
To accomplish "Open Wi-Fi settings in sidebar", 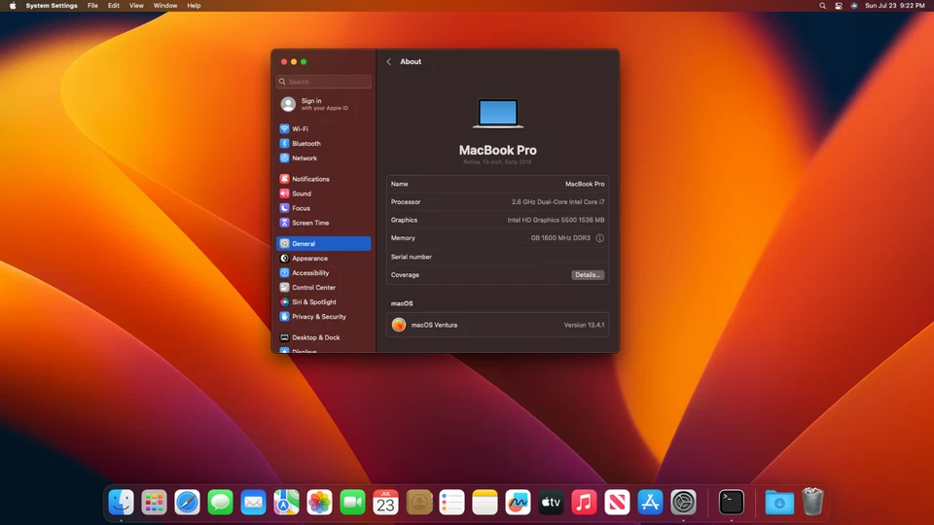I will click(x=323, y=128).
